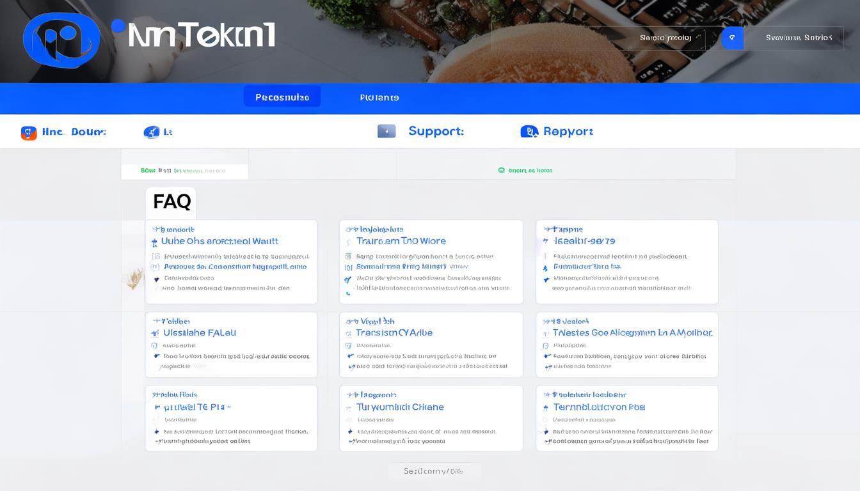Click the round blue icon next to 'Hnc Doun'
The width and height of the screenshot is (860, 491).
[151, 132]
